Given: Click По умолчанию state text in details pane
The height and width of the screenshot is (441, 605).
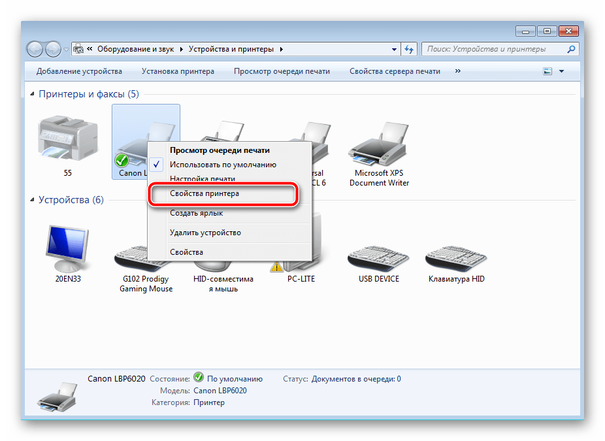Looking at the screenshot, I should point(235,379).
